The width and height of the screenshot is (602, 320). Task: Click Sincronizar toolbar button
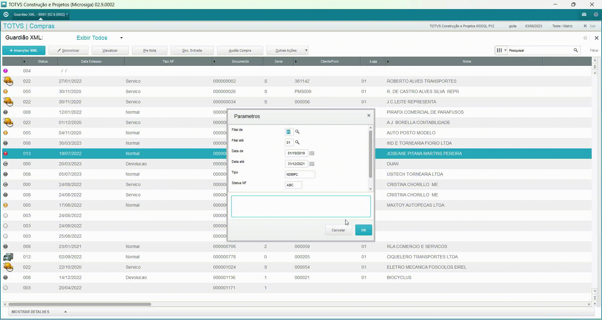point(68,50)
